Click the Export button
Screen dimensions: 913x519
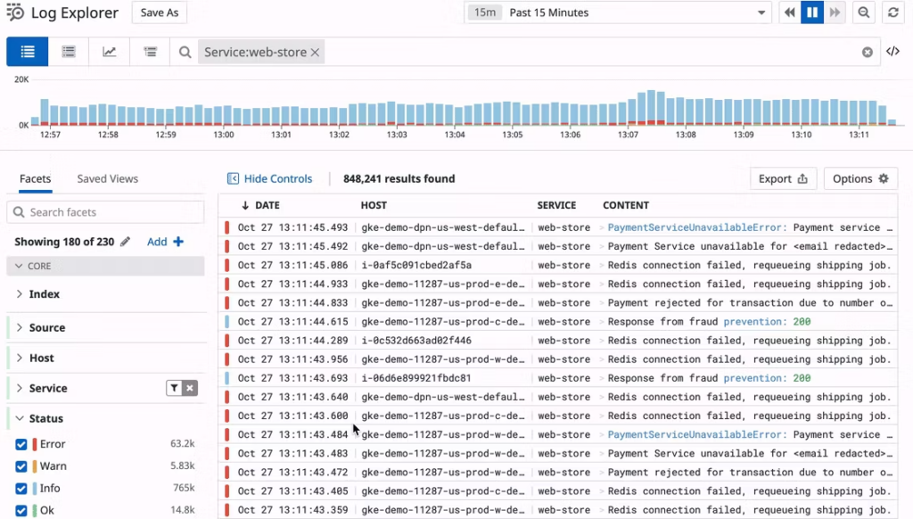[783, 179]
